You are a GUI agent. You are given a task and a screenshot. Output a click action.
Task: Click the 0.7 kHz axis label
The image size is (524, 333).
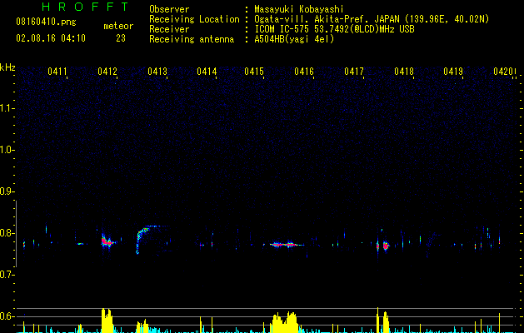click(7, 275)
